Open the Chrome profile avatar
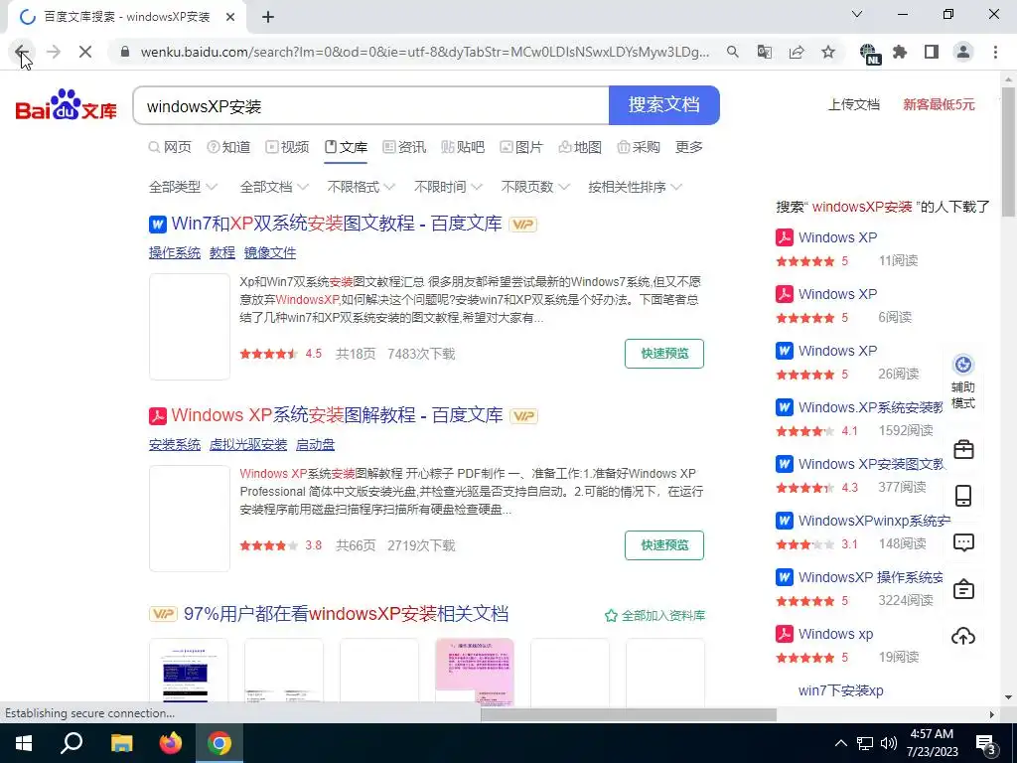The width and height of the screenshot is (1017, 763). click(x=963, y=52)
